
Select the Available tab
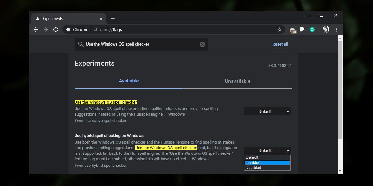pos(129,81)
